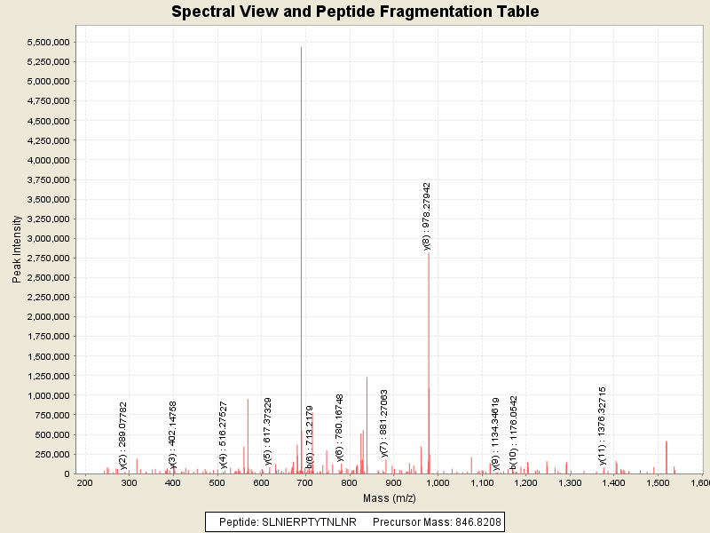
Task: Pick the y(11) : 1376.32715 label
Action: tap(602, 426)
